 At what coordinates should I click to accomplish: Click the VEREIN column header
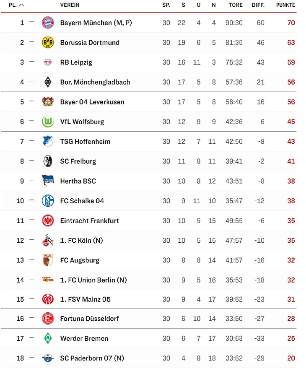point(70,5)
